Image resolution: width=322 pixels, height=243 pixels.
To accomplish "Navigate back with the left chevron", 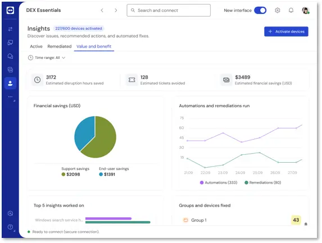I will click(102, 10).
